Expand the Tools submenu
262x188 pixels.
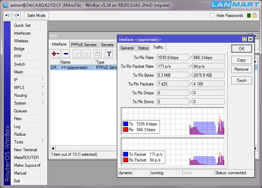pos(43,141)
